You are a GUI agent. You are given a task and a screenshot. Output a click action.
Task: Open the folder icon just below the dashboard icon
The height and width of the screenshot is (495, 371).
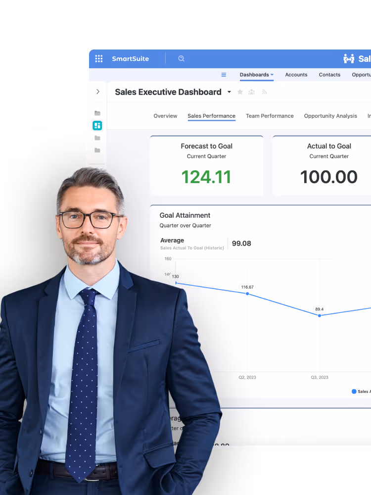tap(97, 138)
